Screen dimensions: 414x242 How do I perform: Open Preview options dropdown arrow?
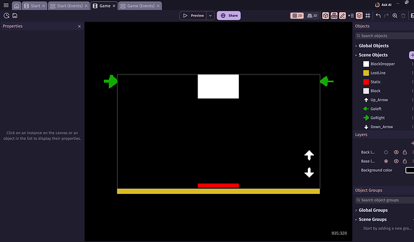tap(211, 16)
